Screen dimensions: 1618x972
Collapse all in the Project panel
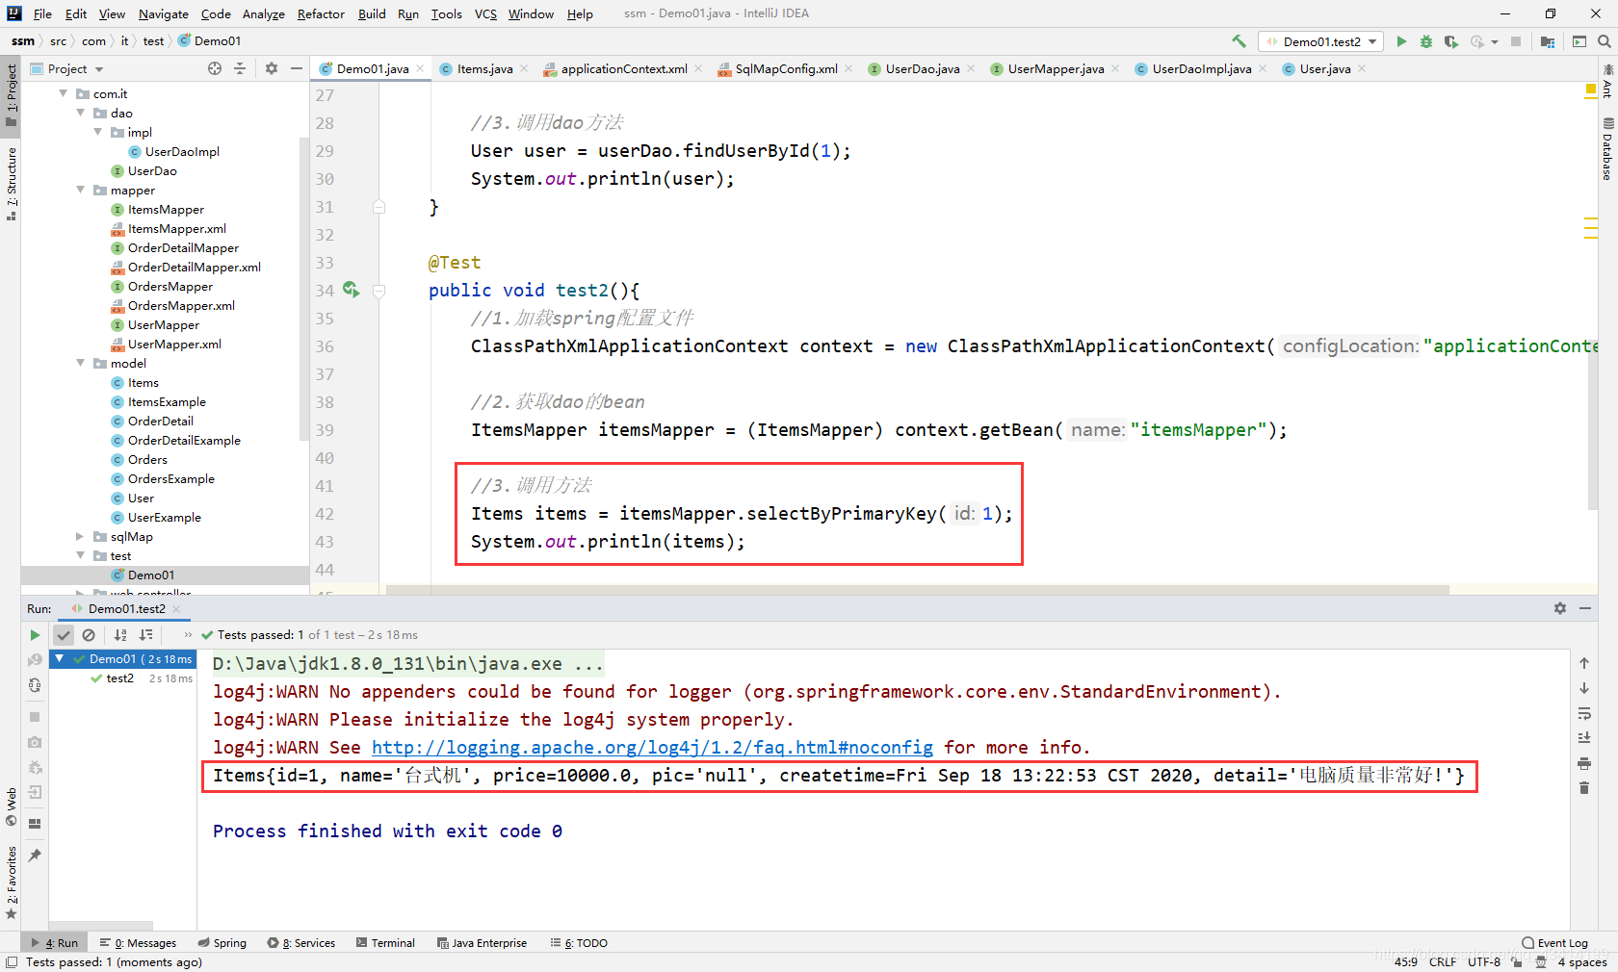click(x=240, y=68)
